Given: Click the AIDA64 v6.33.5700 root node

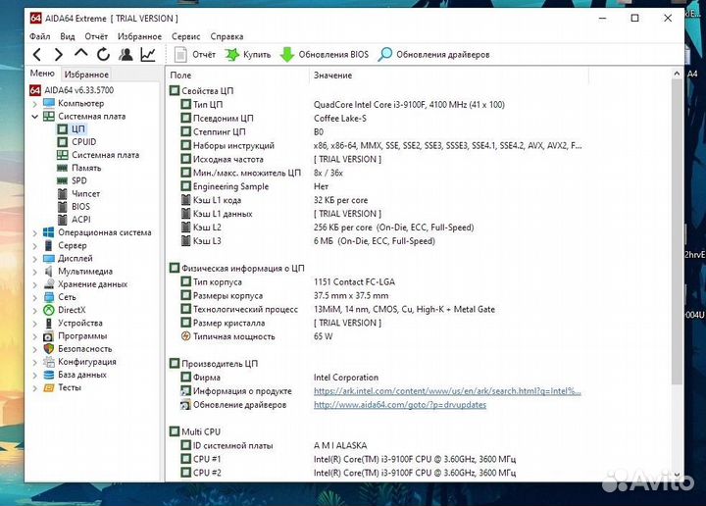Looking at the screenshot, I should tap(78, 90).
